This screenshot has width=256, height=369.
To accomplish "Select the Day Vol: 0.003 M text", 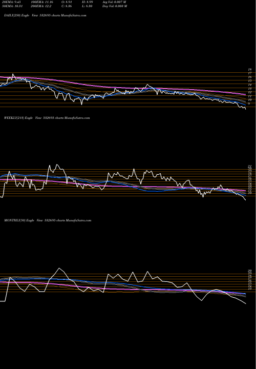I will coord(115,6).
